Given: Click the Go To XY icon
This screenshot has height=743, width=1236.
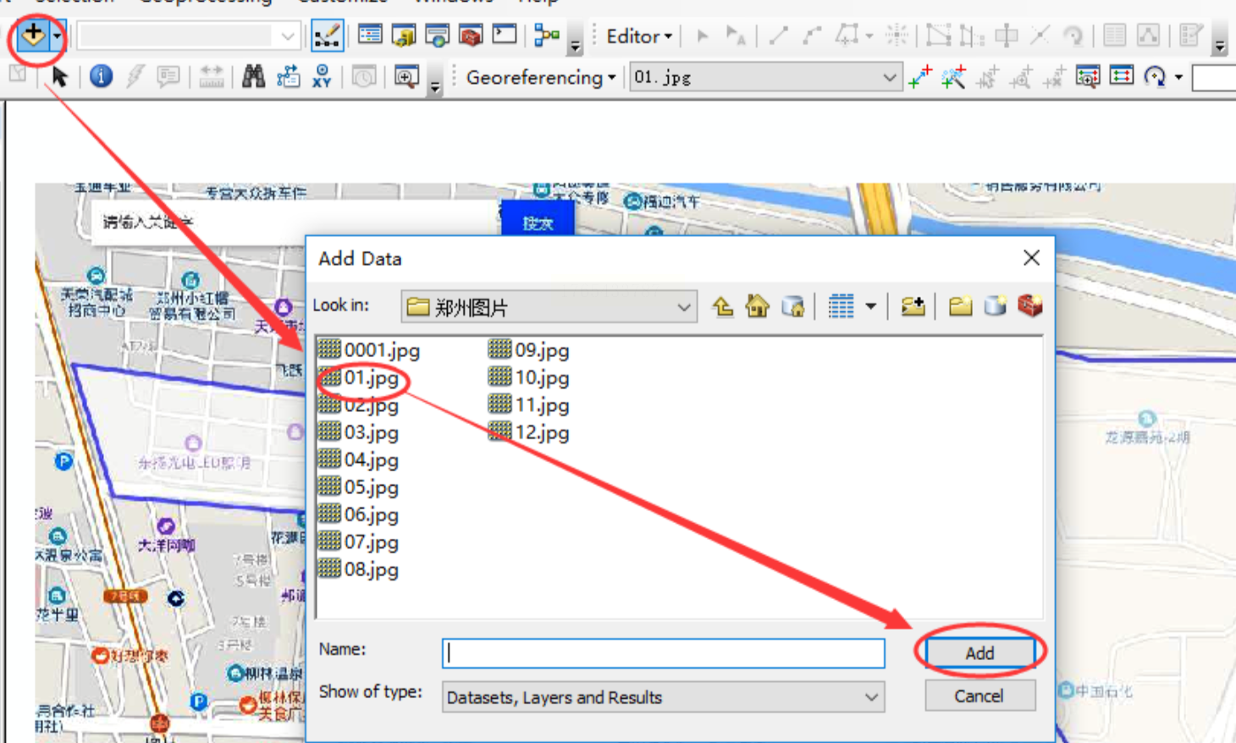Looking at the screenshot, I should pyautogui.click(x=322, y=77).
